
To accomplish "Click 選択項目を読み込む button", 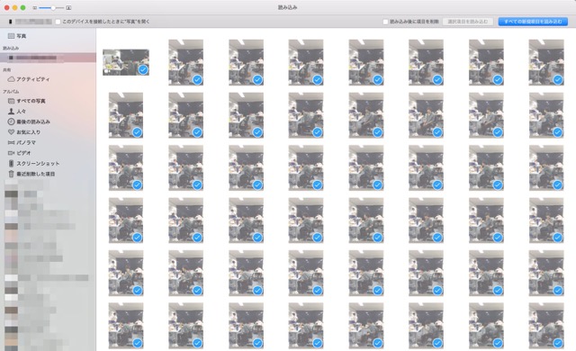I will point(468,22).
